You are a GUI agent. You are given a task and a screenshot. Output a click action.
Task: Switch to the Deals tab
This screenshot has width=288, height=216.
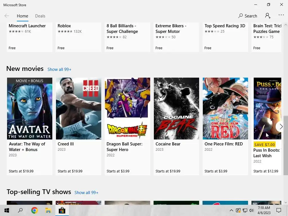40,16
